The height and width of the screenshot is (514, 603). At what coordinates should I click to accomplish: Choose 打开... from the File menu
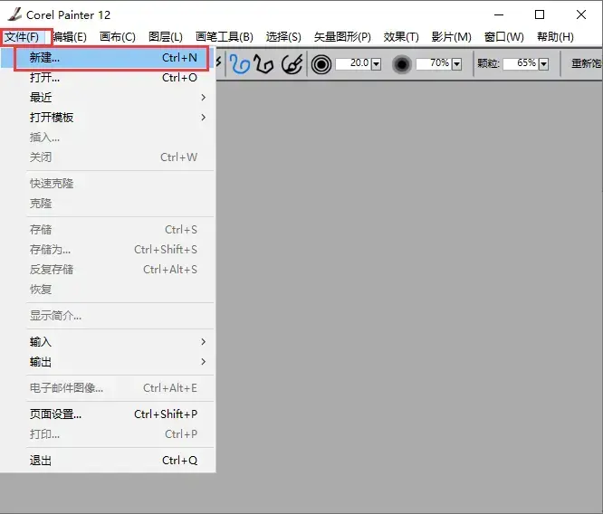(x=108, y=78)
